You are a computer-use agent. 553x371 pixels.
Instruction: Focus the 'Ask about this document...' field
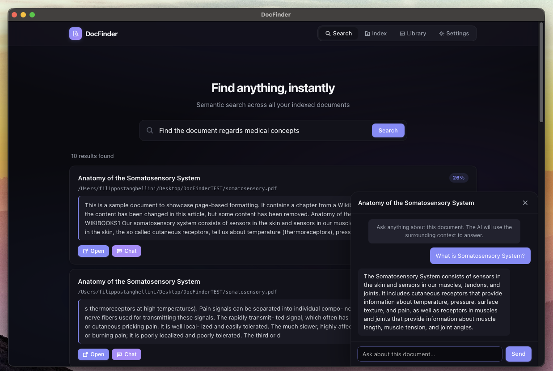tap(430, 354)
